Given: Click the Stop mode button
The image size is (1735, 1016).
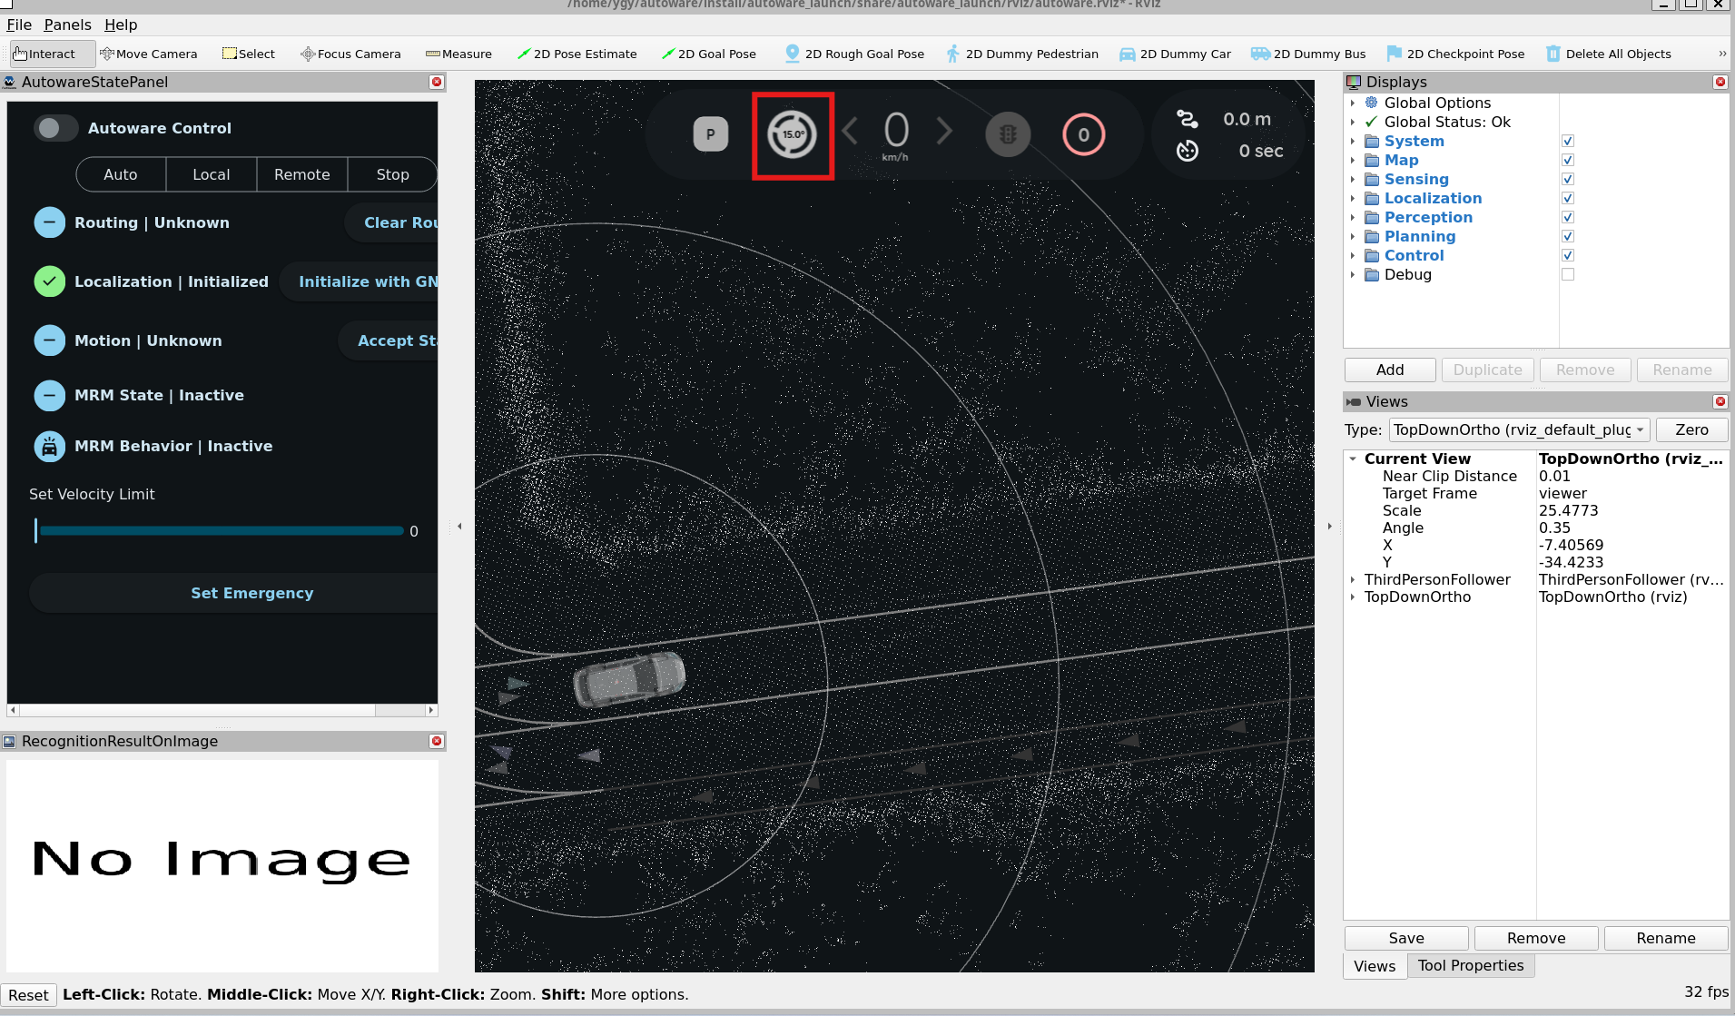Looking at the screenshot, I should (x=392, y=174).
